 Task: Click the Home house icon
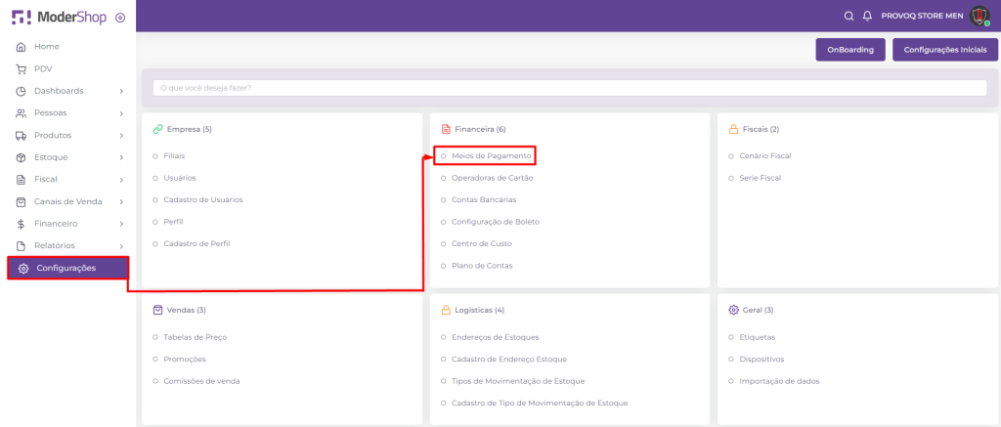coord(22,47)
